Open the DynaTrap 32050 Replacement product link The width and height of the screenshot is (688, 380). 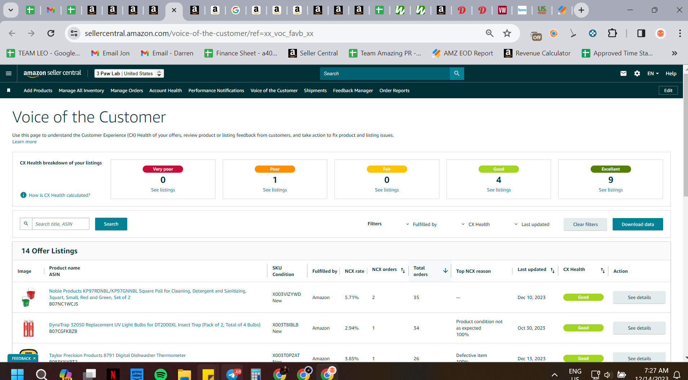[155, 325]
